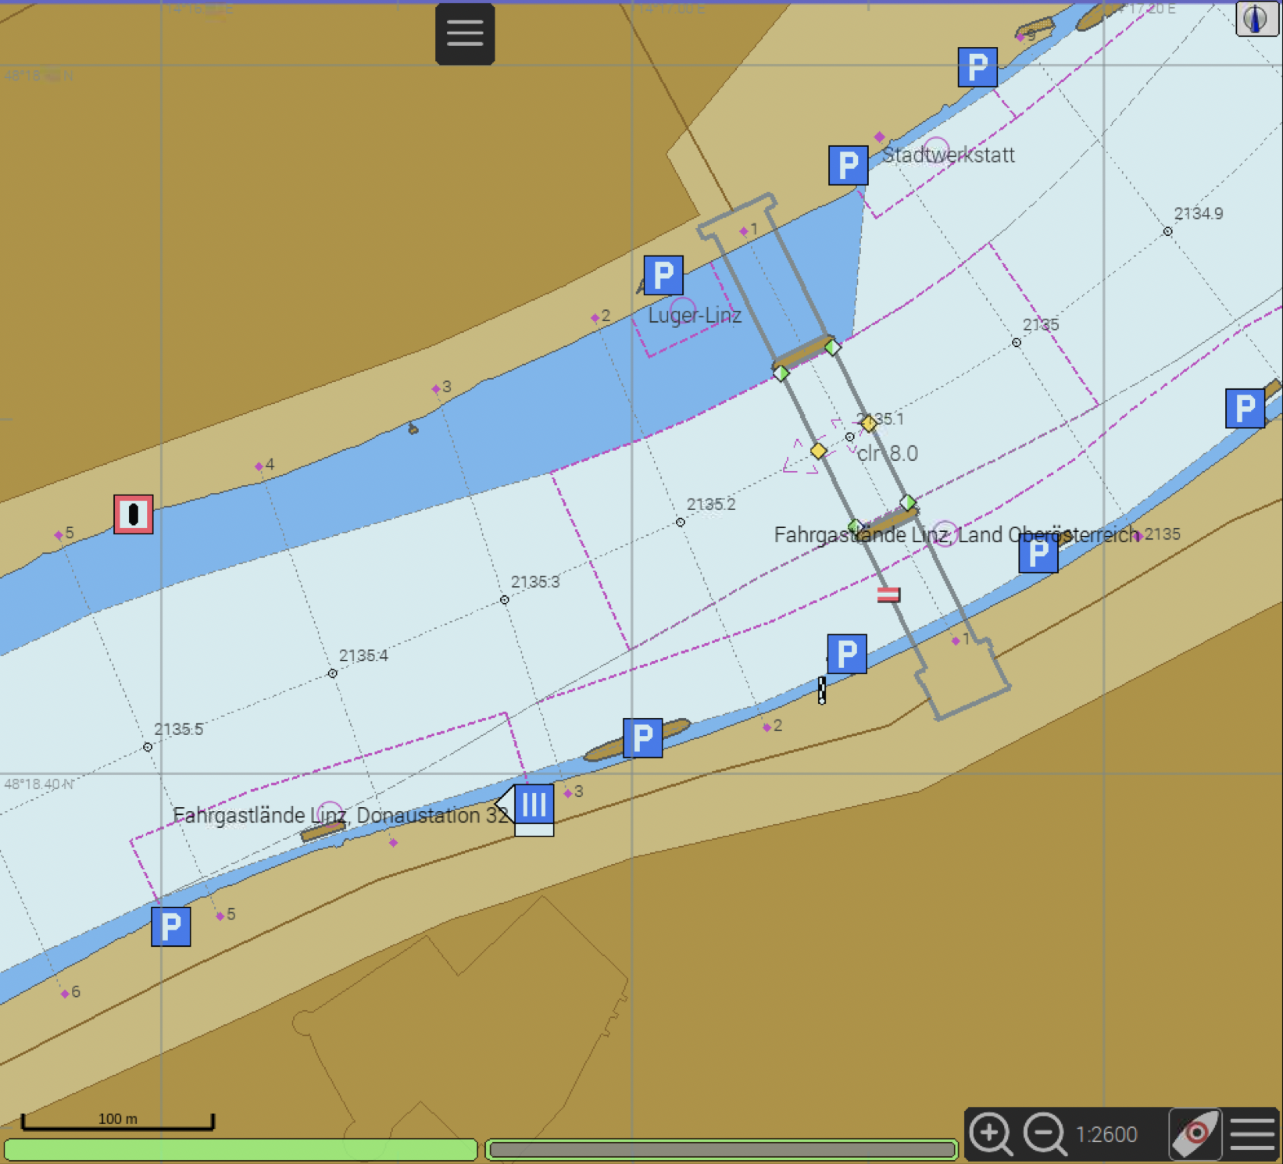The image size is (1283, 1164).
Task: Expand the bottom-right toolbar menu
Action: pos(1253,1134)
